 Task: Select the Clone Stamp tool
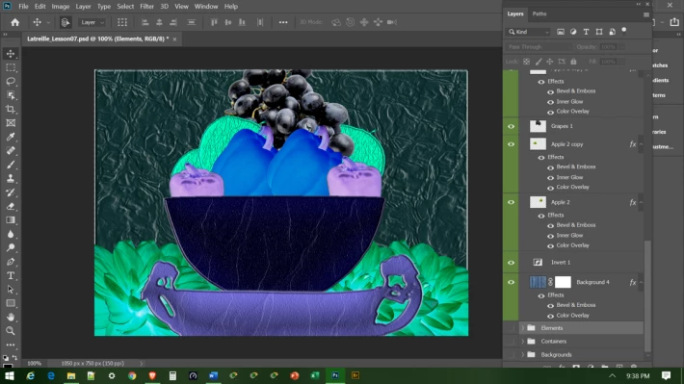(x=11, y=178)
